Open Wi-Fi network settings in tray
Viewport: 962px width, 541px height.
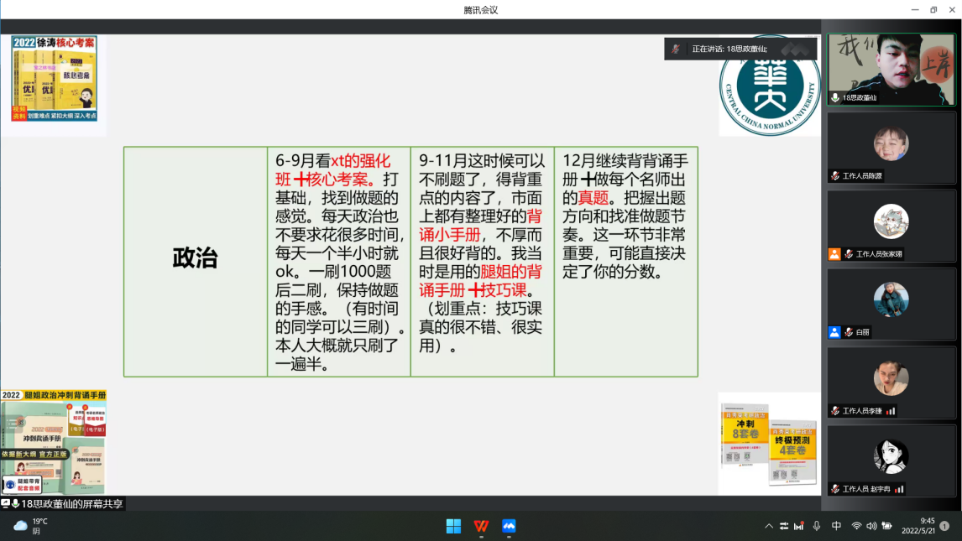(856, 526)
